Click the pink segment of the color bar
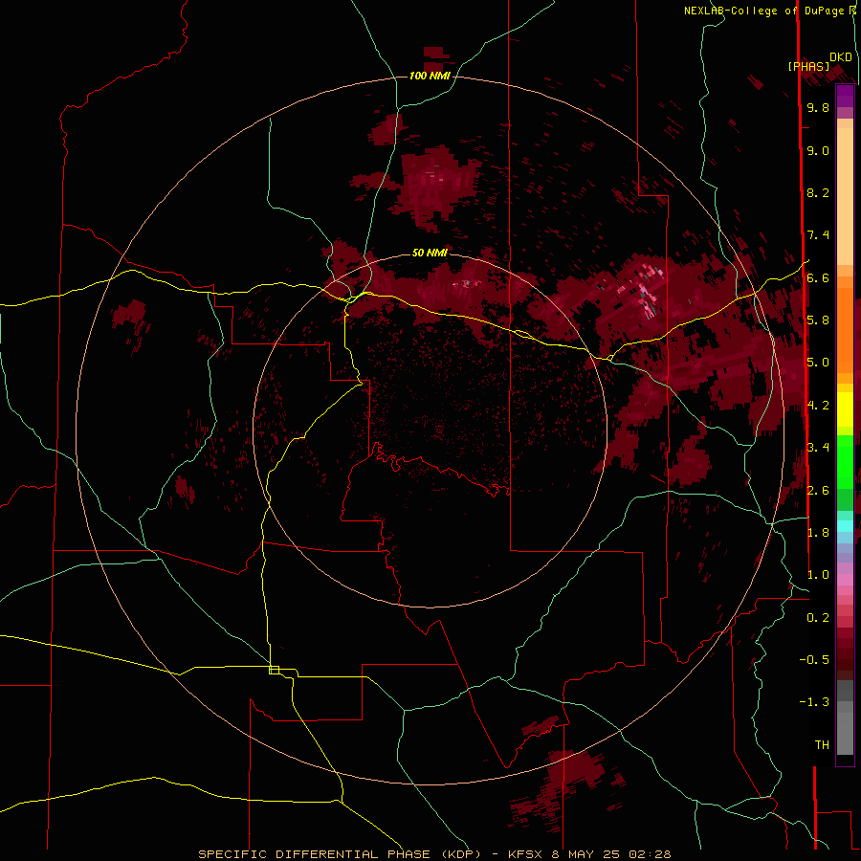 point(845,580)
